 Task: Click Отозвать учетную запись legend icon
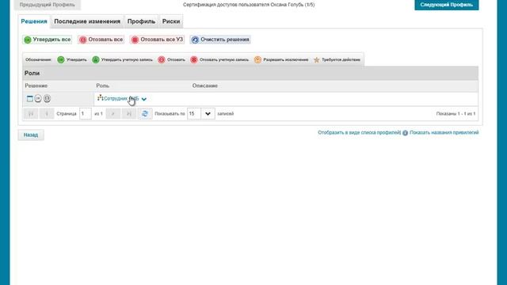pyautogui.click(x=193, y=60)
